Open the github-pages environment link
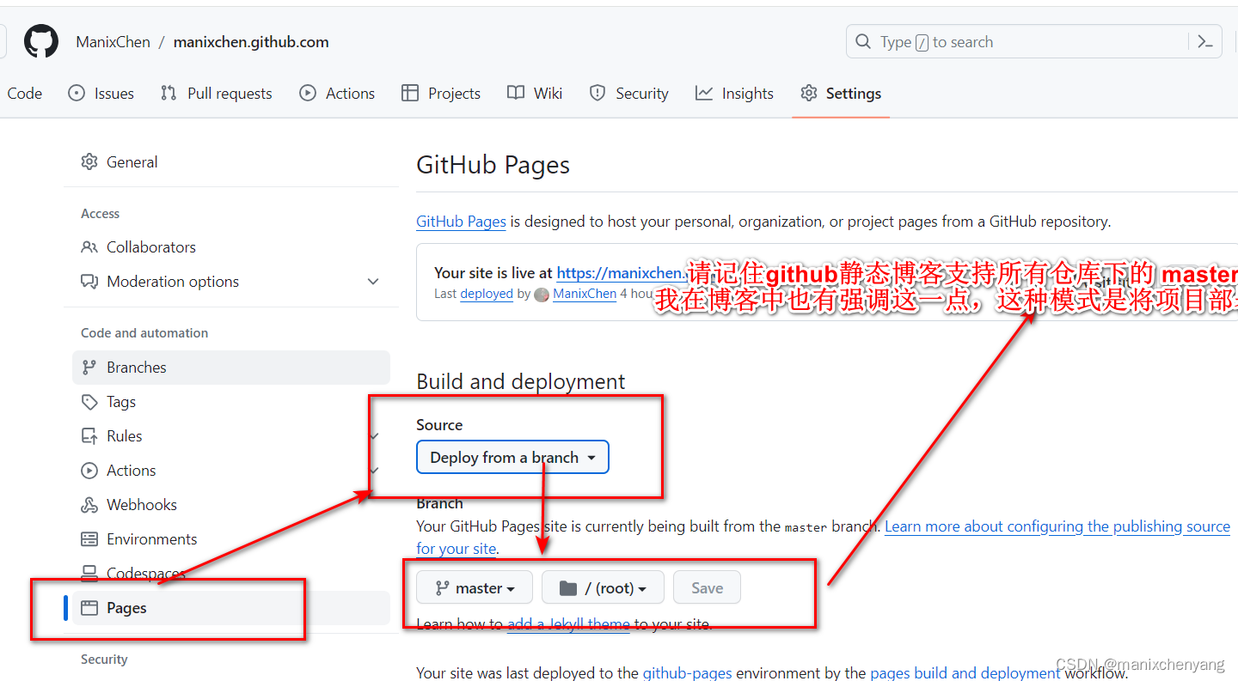The image size is (1238, 681). click(688, 673)
